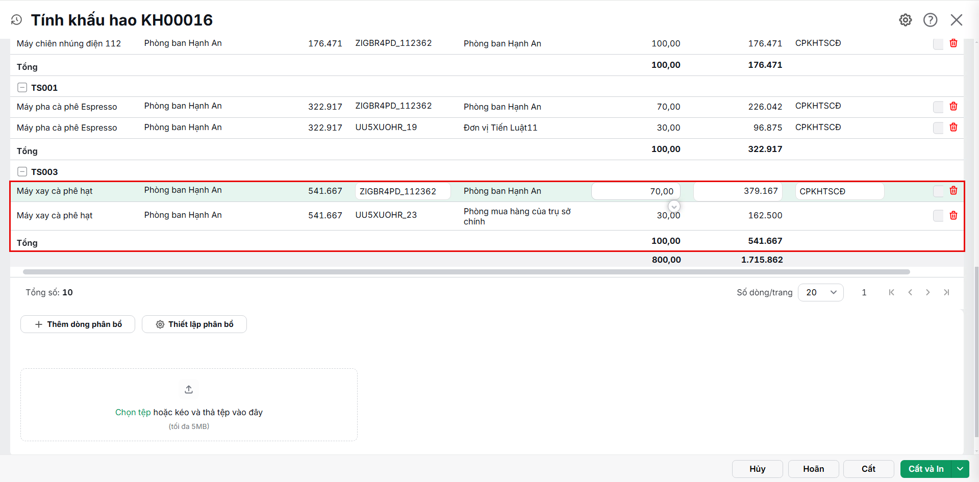Click the Chọn tệp link
The width and height of the screenshot is (979, 482).
point(133,412)
